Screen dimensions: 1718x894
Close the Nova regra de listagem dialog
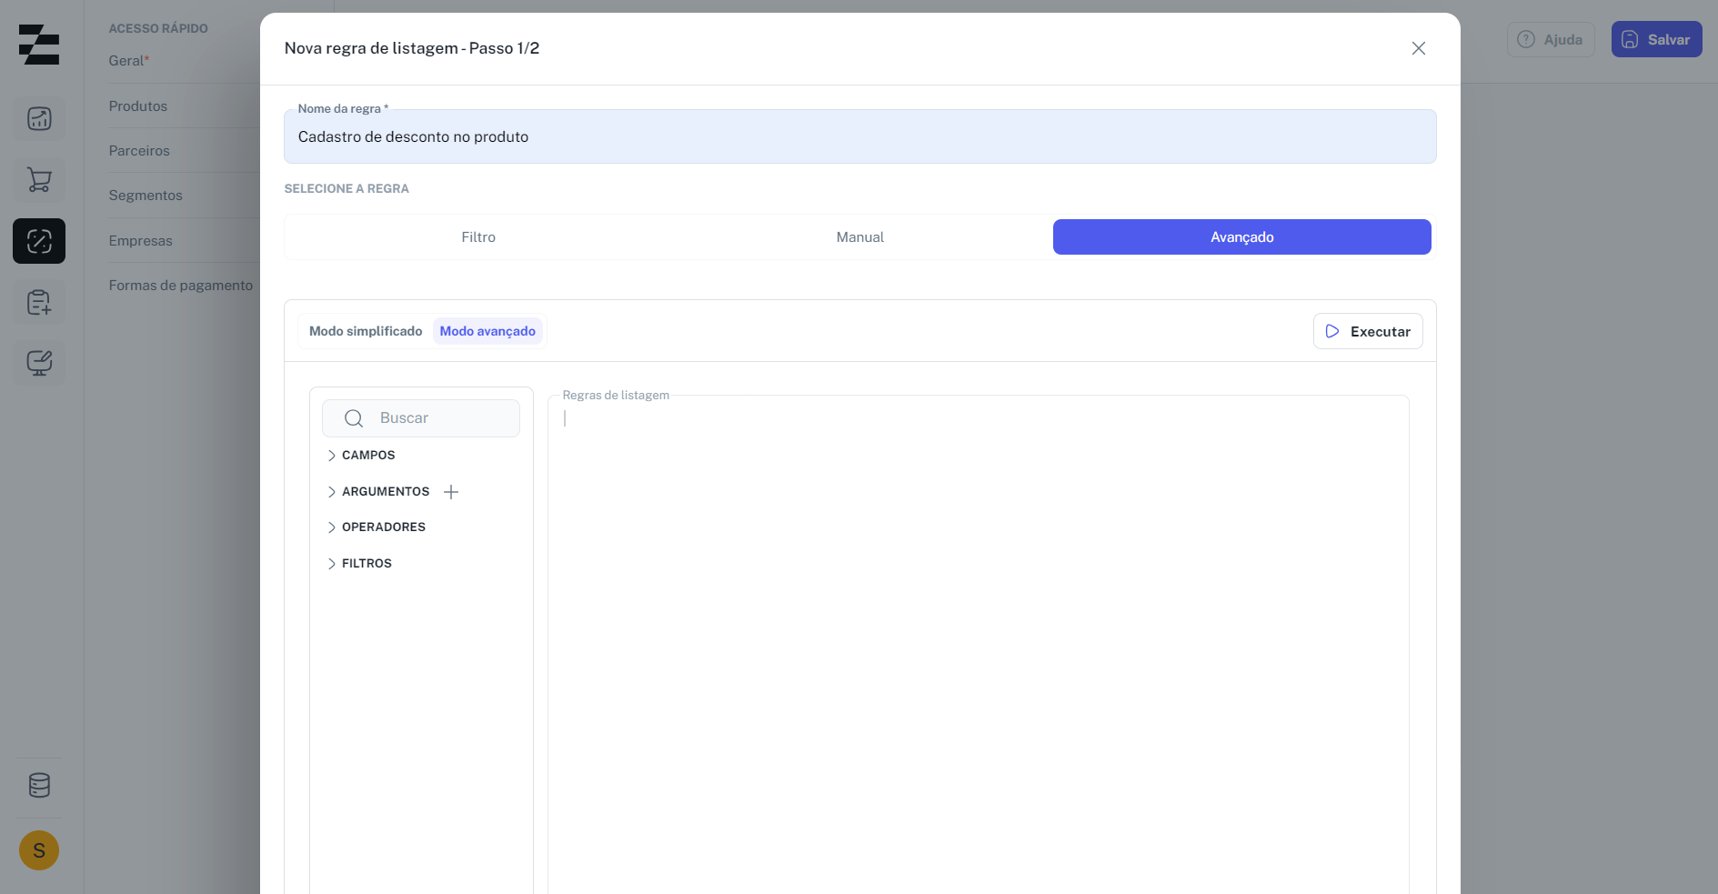(x=1419, y=48)
